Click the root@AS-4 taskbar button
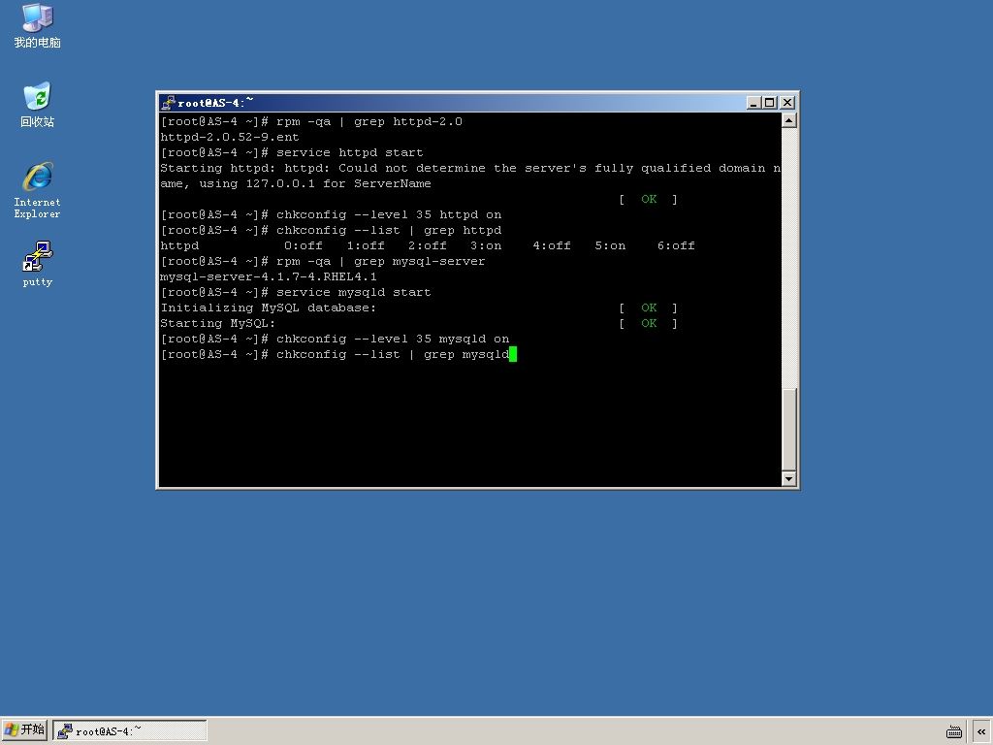The image size is (993, 745). tap(130, 731)
